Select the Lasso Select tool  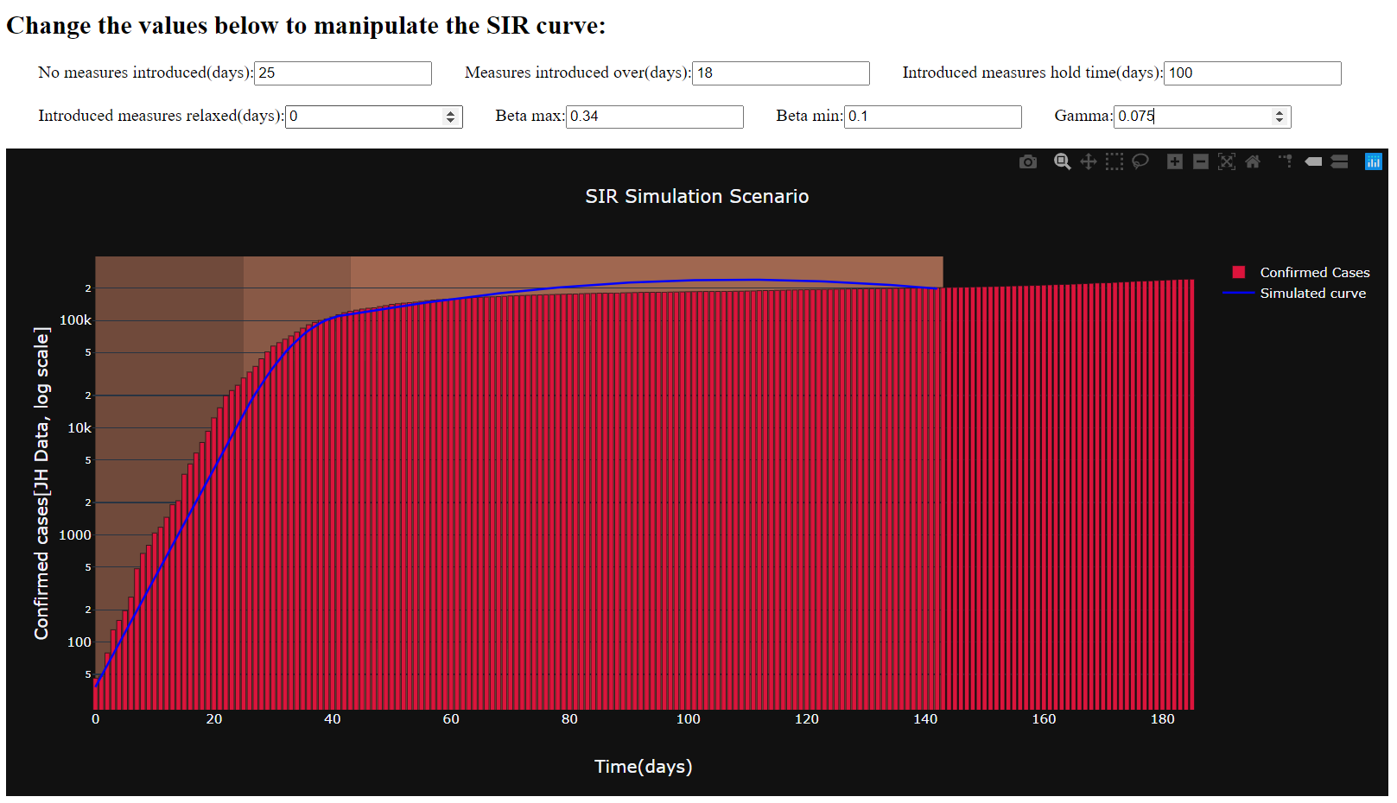(1140, 161)
